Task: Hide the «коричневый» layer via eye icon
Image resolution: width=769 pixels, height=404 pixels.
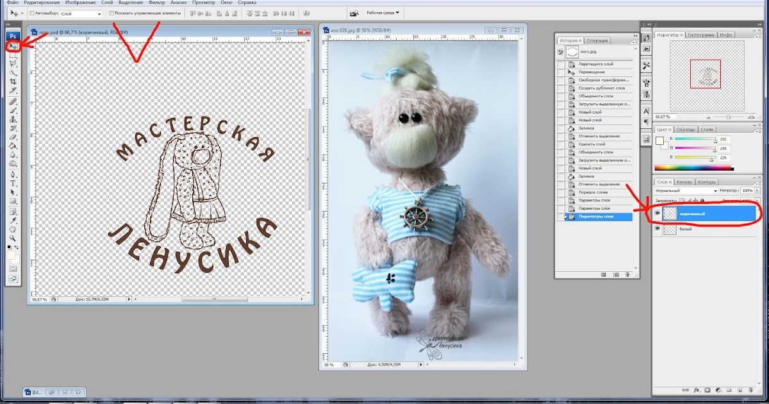Action: pos(657,213)
